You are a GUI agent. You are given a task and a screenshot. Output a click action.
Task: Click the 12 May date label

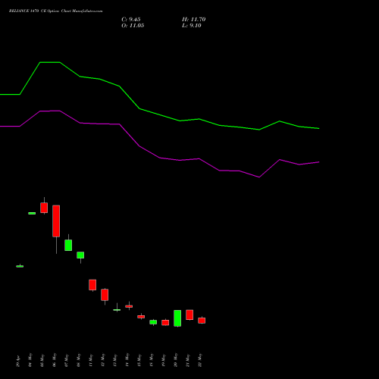point(103,360)
